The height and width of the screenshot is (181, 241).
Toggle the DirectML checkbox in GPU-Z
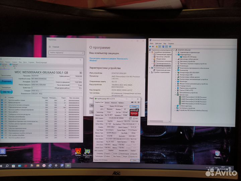coord(131,154)
